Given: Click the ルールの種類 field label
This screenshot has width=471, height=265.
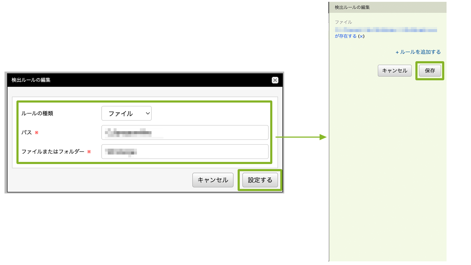Looking at the screenshot, I should tap(37, 113).
